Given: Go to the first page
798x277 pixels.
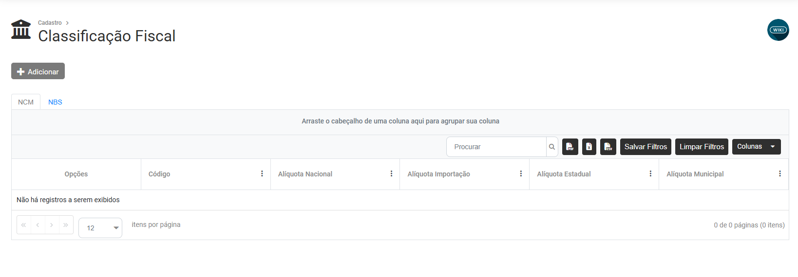Looking at the screenshot, I should 23,225.
